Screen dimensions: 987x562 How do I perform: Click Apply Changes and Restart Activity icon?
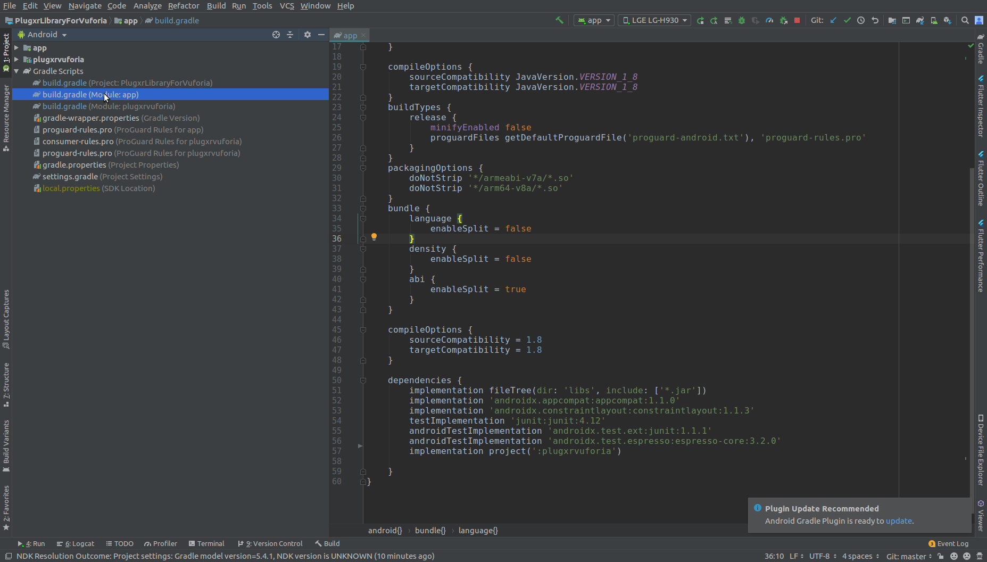click(x=714, y=20)
